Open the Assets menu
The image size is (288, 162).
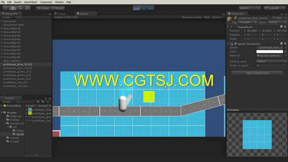tap(18, 2)
